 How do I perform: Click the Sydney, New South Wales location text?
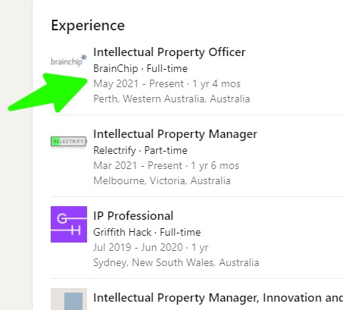(x=176, y=263)
